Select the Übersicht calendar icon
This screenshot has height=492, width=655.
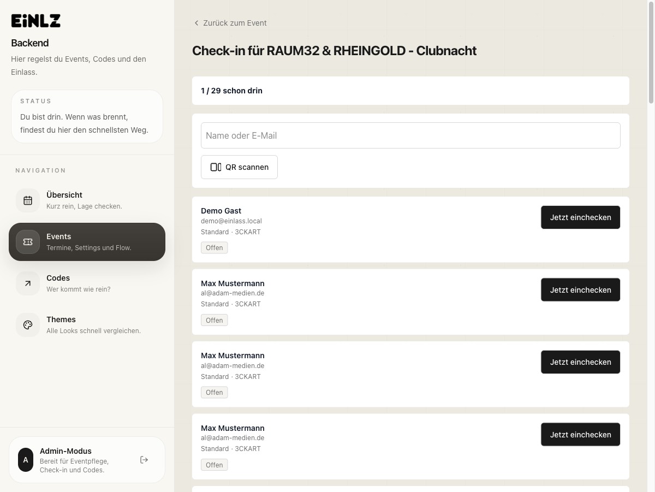click(x=28, y=200)
